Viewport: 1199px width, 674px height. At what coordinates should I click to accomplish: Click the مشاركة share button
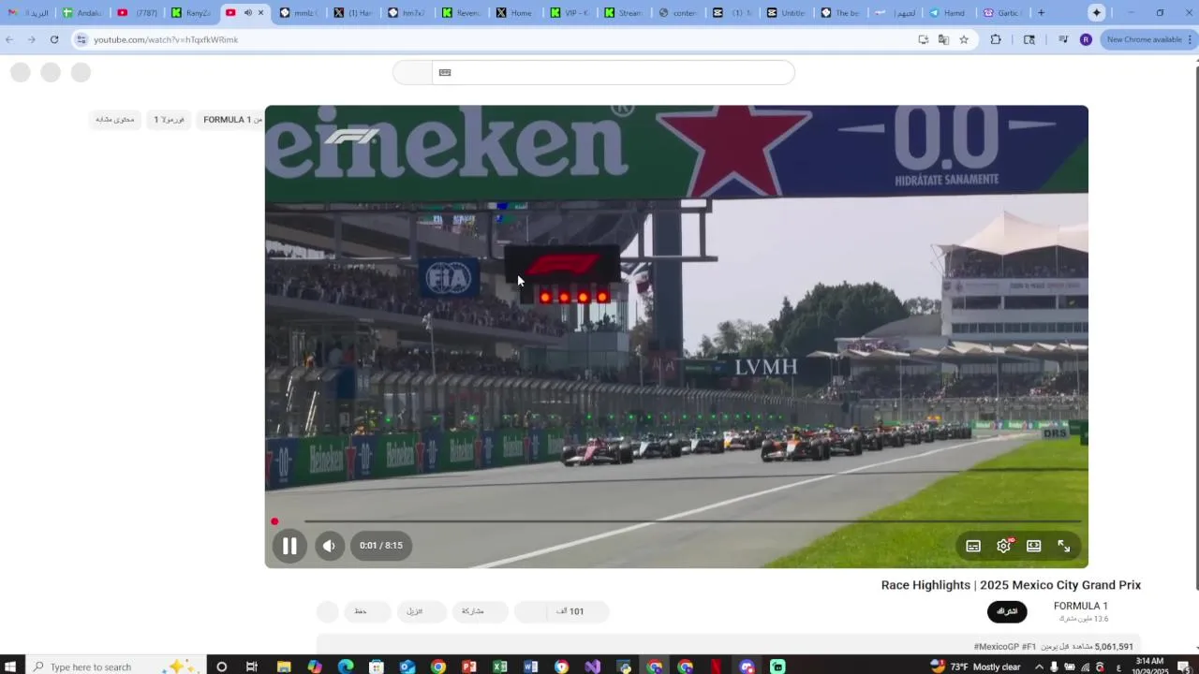[x=480, y=611]
